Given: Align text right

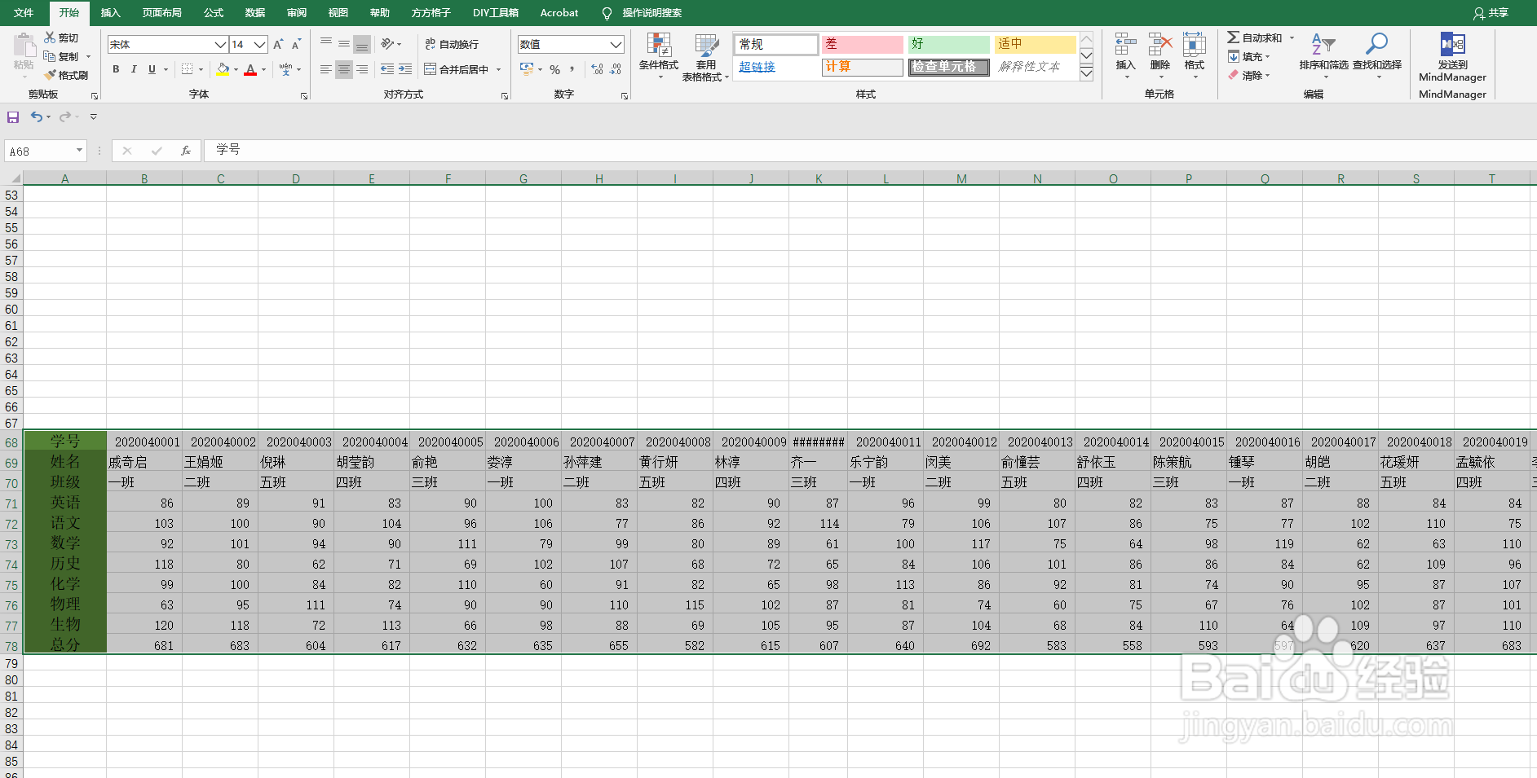Looking at the screenshot, I should tap(362, 69).
